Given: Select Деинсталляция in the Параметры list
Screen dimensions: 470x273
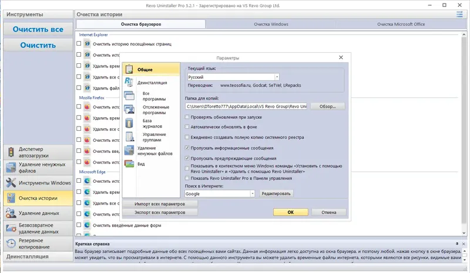Looking at the screenshot, I should [x=152, y=83].
